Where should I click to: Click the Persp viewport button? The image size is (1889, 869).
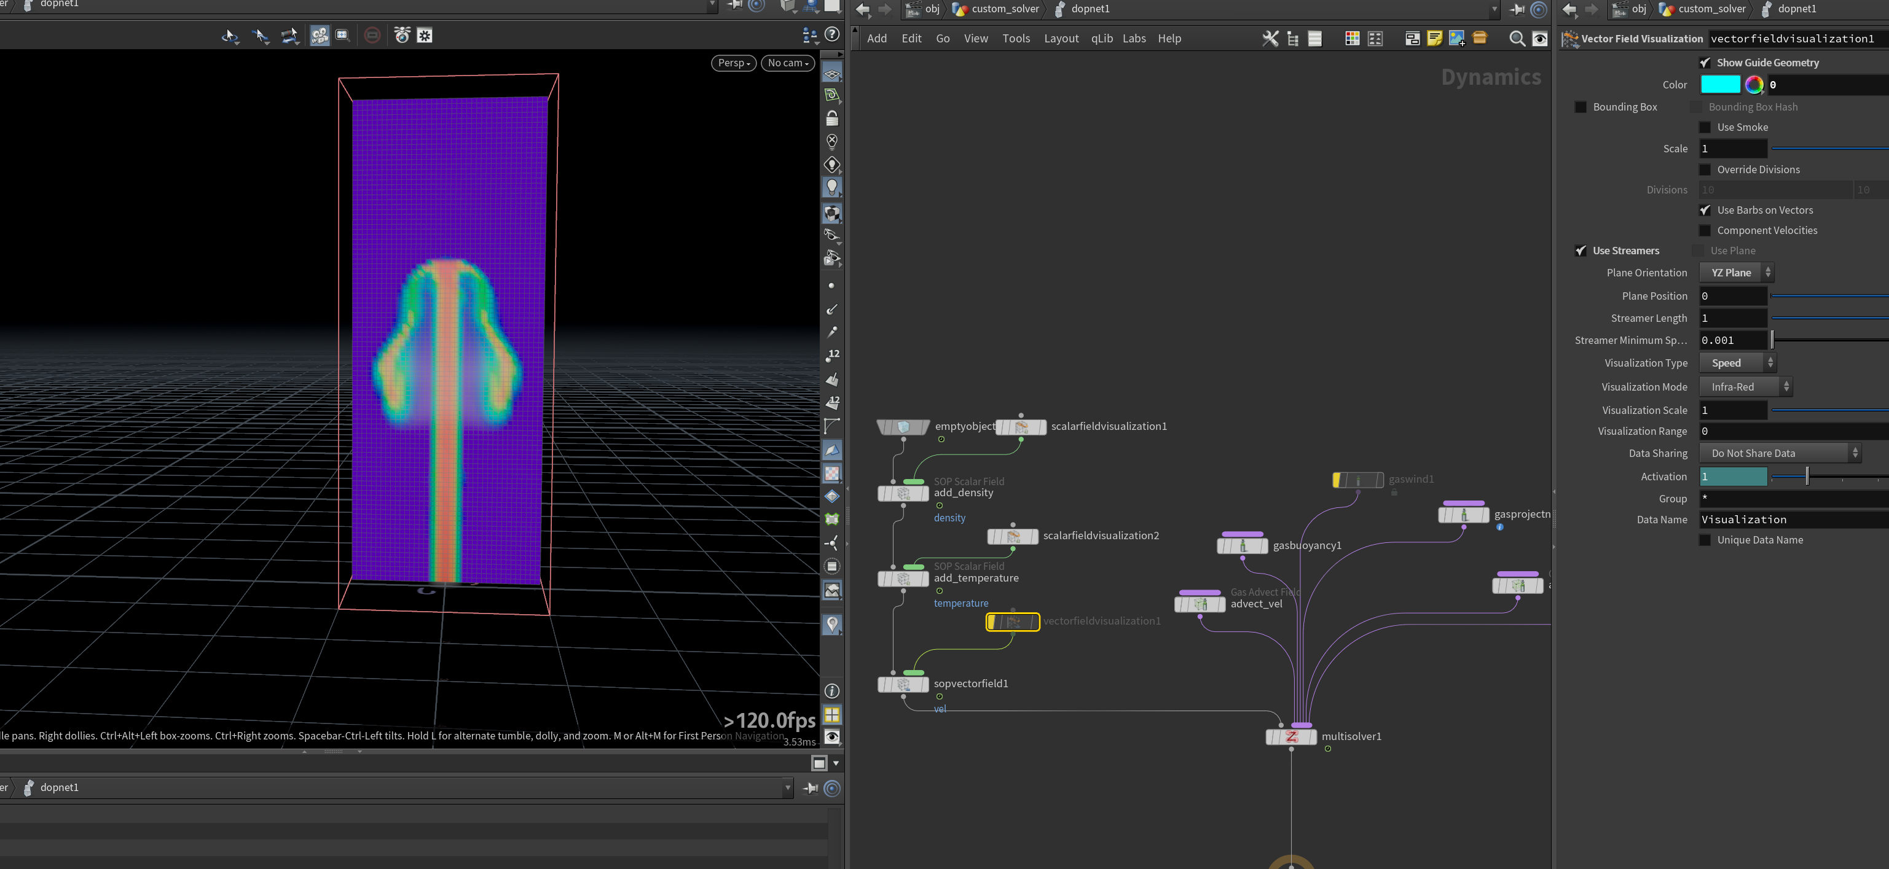[733, 63]
